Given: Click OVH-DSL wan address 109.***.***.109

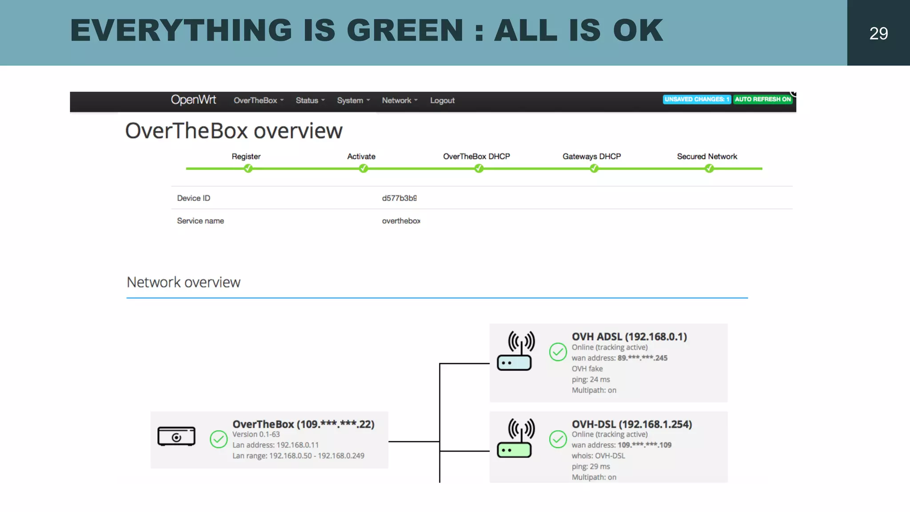Looking at the screenshot, I should click(x=621, y=445).
